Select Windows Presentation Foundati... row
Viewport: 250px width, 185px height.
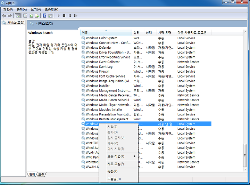(146, 114)
